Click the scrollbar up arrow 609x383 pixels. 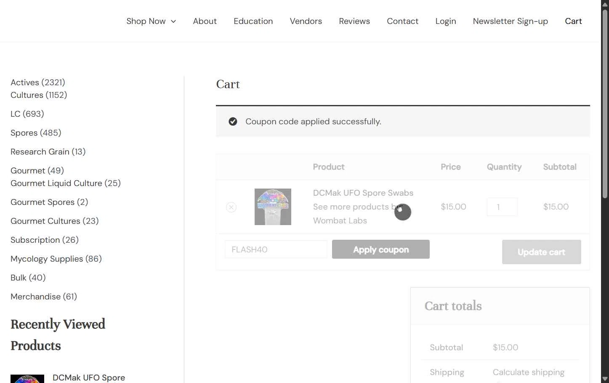(605, 4)
